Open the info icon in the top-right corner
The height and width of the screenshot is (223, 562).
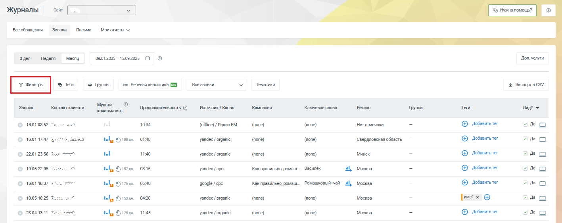coord(549,10)
